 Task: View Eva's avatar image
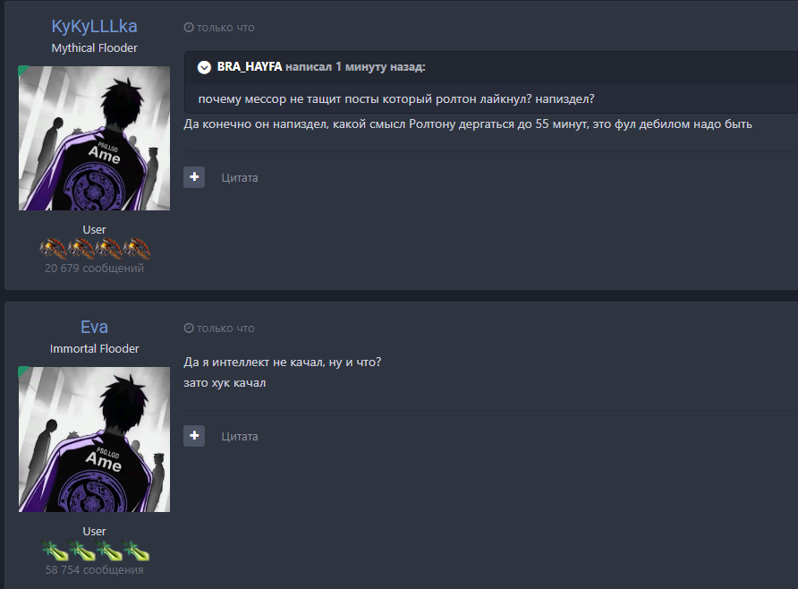pos(94,440)
